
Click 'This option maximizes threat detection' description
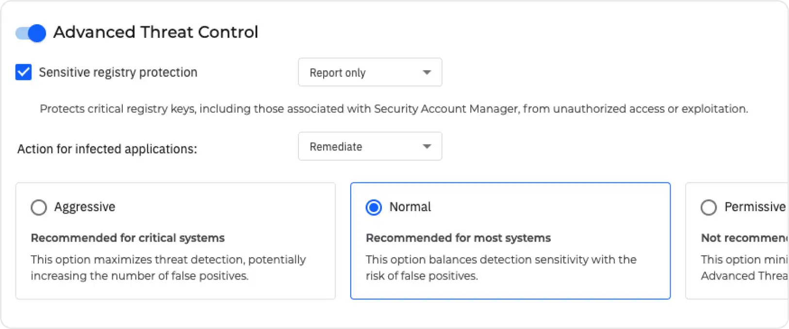(168, 267)
